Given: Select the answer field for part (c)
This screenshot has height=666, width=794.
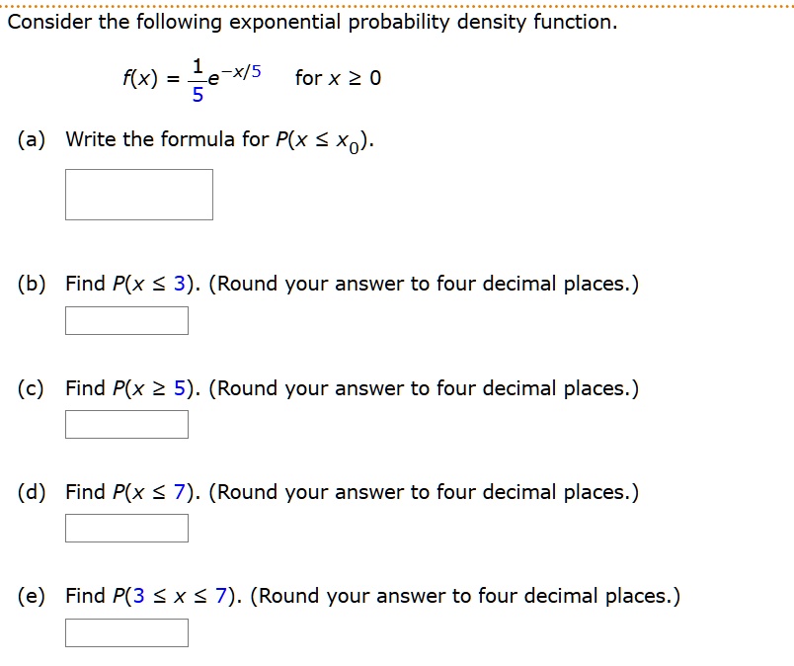Looking at the screenshot, I should [125, 424].
